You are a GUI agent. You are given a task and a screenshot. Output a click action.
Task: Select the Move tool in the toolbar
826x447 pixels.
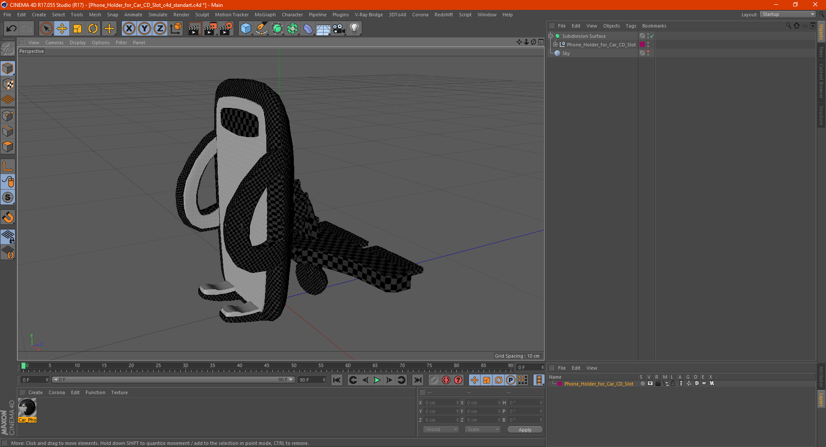click(62, 29)
